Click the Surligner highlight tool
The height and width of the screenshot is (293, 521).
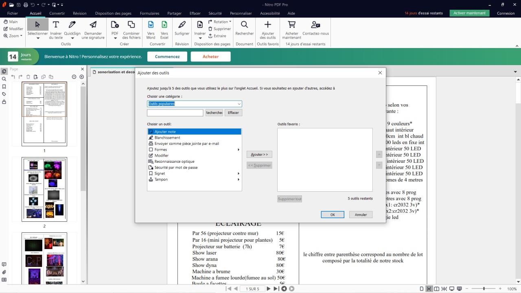point(182,25)
